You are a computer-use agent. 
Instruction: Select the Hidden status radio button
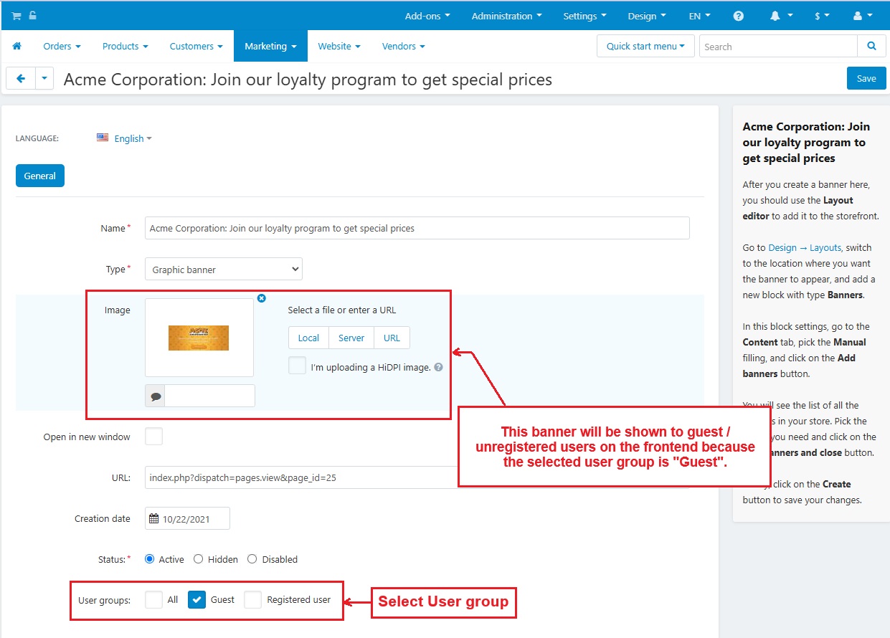199,559
